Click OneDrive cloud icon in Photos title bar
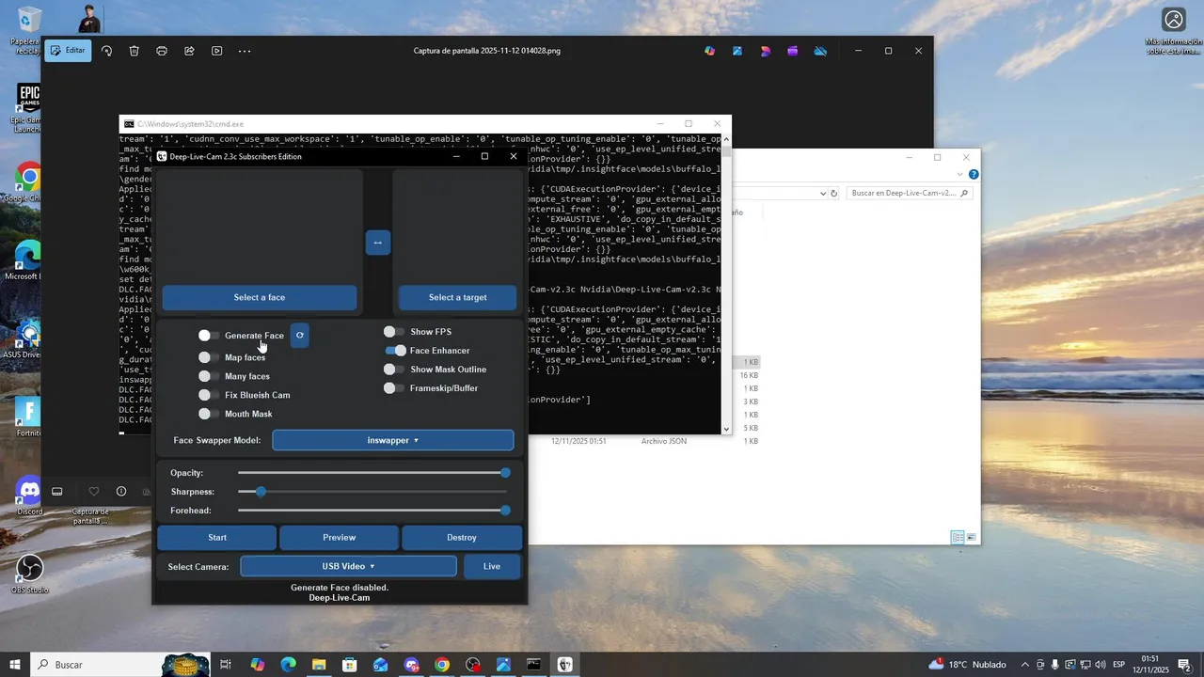The width and height of the screenshot is (1204, 677). [x=820, y=51]
